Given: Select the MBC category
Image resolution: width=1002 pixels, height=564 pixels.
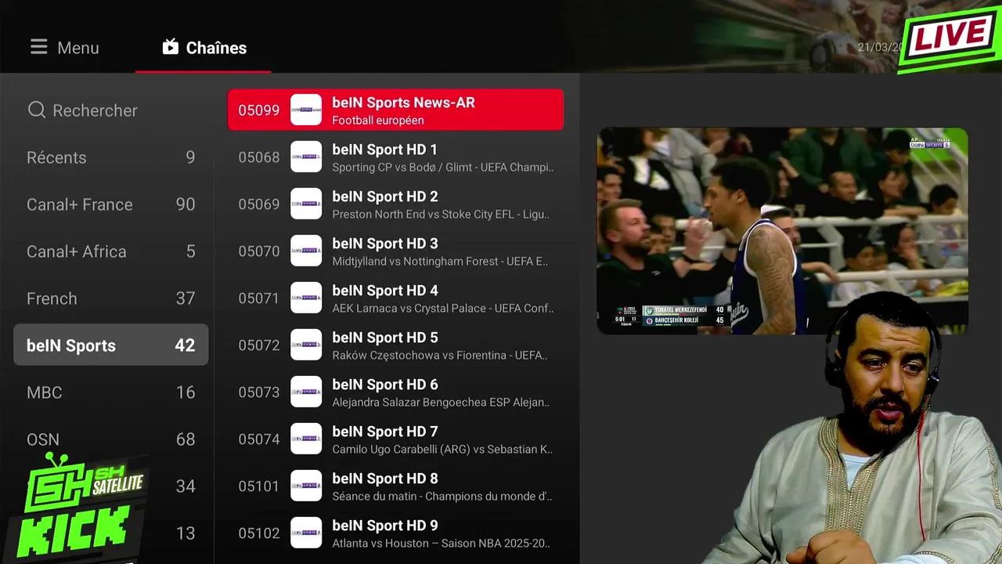Looking at the screenshot, I should pyautogui.click(x=111, y=392).
